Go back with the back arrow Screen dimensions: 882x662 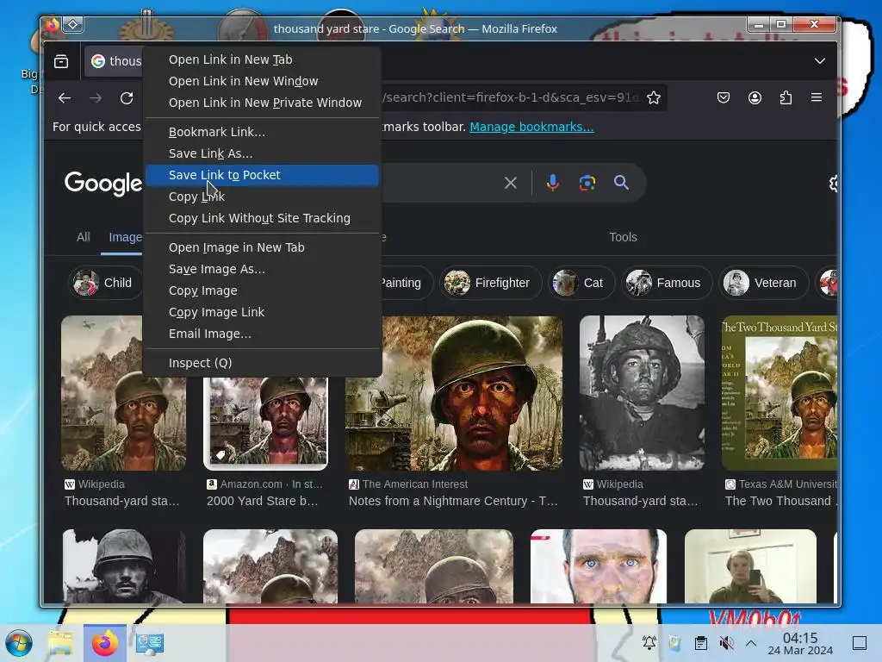[65, 98]
